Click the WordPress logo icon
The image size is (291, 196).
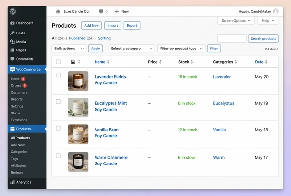point(13,12)
